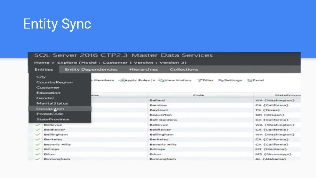Click the StateProvince column header

287,95
